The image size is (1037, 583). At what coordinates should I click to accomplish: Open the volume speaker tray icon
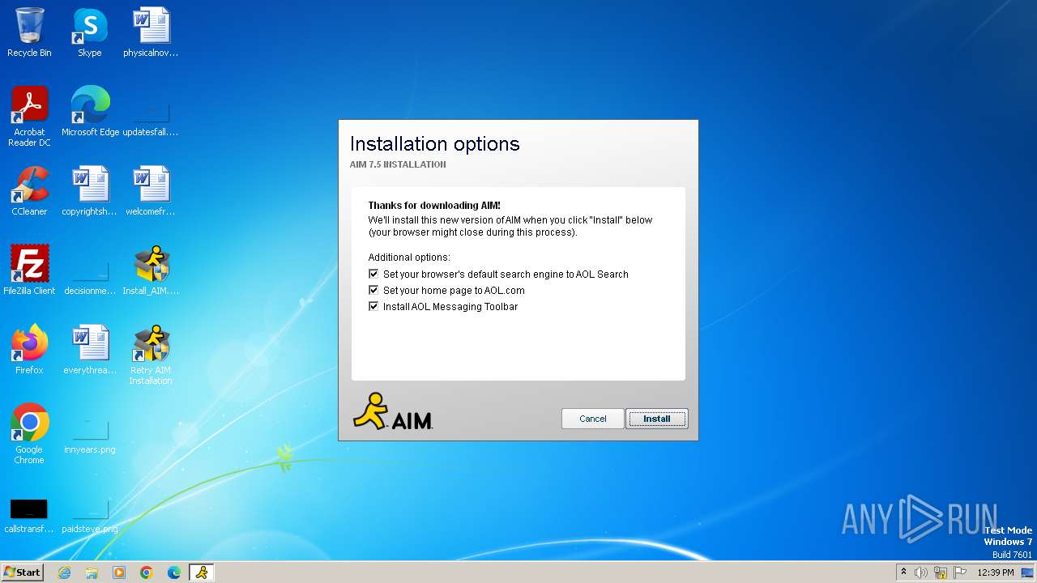(x=921, y=572)
